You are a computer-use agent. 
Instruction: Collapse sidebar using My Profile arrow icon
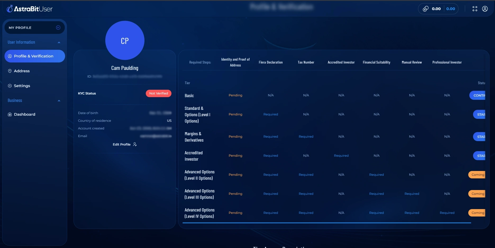[x=58, y=28]
